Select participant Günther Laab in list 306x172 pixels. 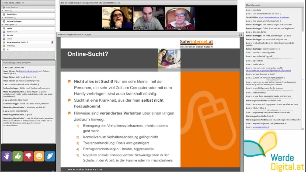[28, 32]
